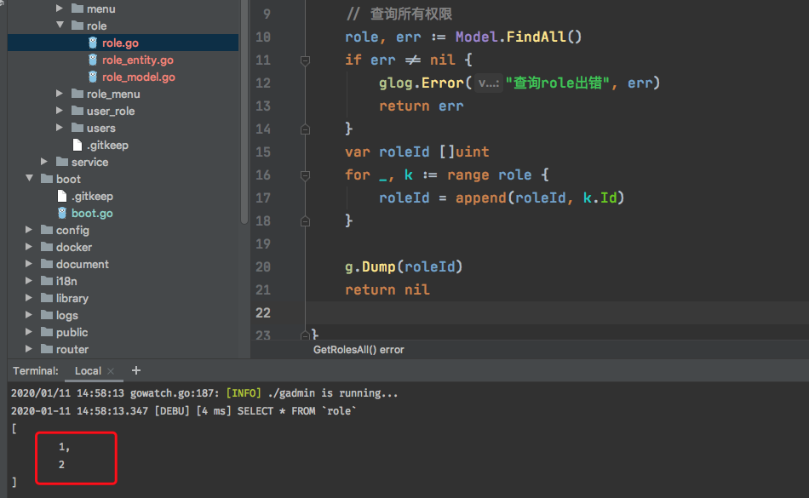This screenshot has width=809, height=498.
Task: Click the gadmin is running log line
Action: click(204, 392)
